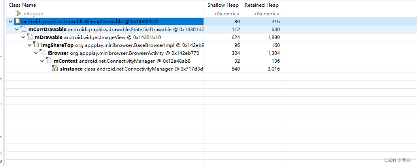Select the iBrowser BrowserActivity row text
Viewport: 417px width, 166px height.
(x=123, y=53)
